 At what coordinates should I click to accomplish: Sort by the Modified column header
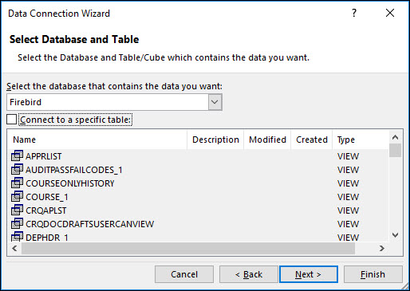point(267,140)
